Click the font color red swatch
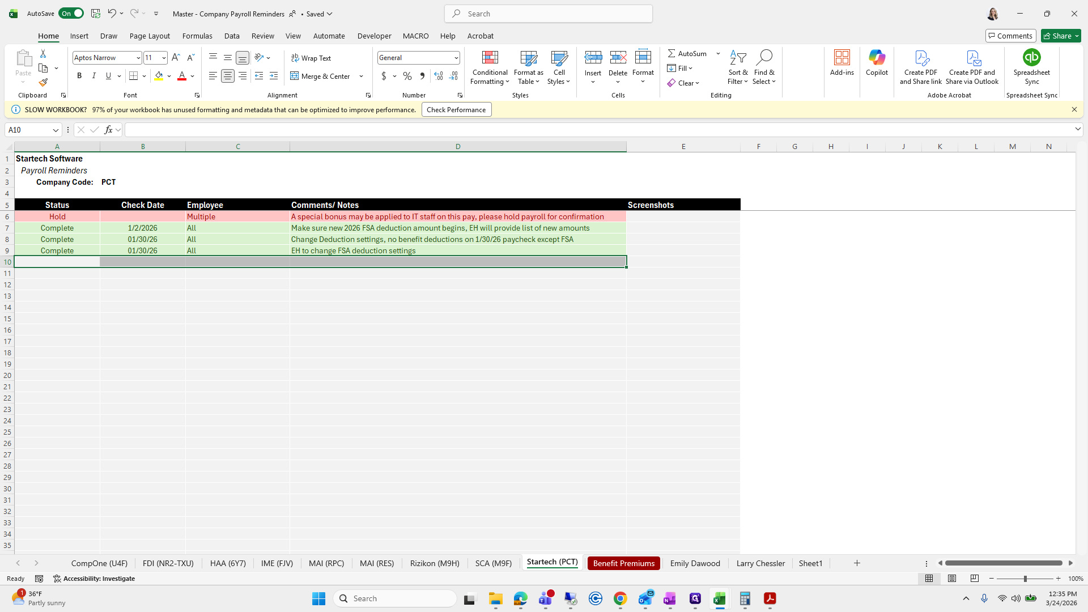Screen dimensions: 1088x612 [182, 76]
